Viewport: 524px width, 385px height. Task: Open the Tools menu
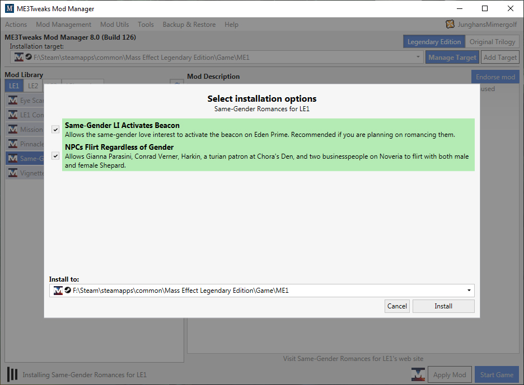point(146,25)
